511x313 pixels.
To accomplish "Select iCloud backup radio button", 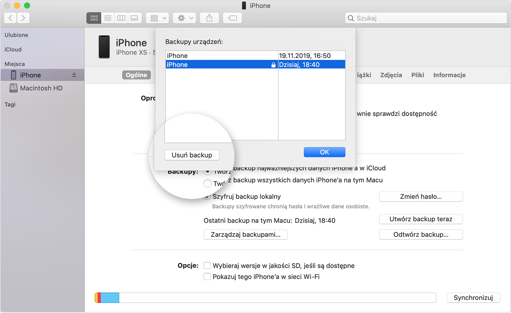I will [207, 171].
